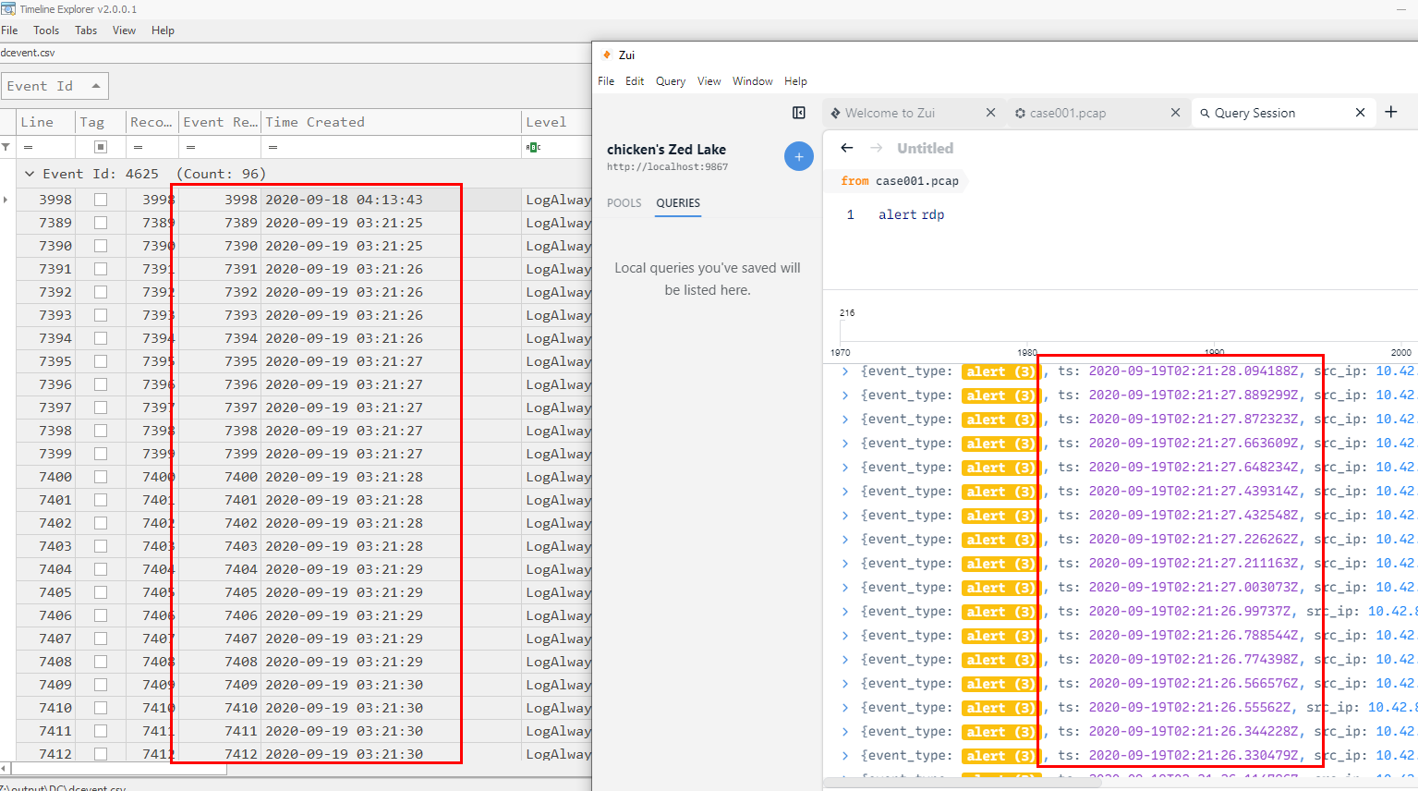
Task: Go back with the left arrow icon
Action: (x=847, y=148)
